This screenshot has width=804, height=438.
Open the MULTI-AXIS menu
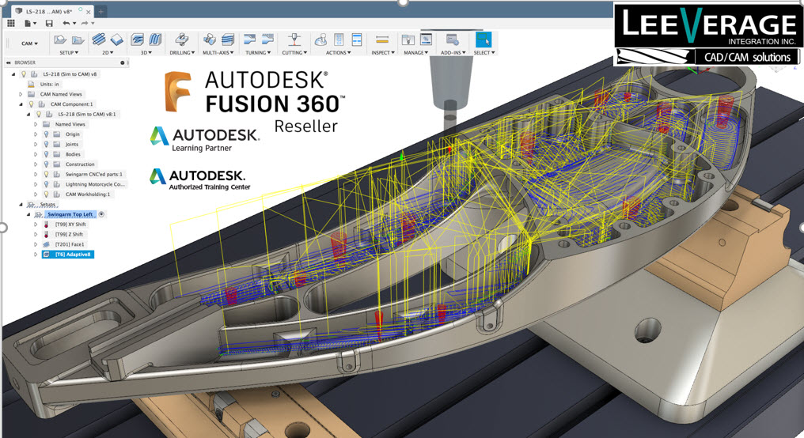tap(218, 52)
